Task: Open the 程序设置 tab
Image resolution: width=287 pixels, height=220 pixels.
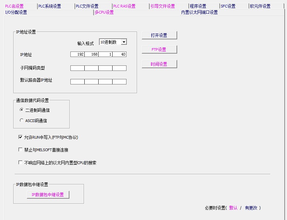Action: pyautogui.click(x=198, y=6)
